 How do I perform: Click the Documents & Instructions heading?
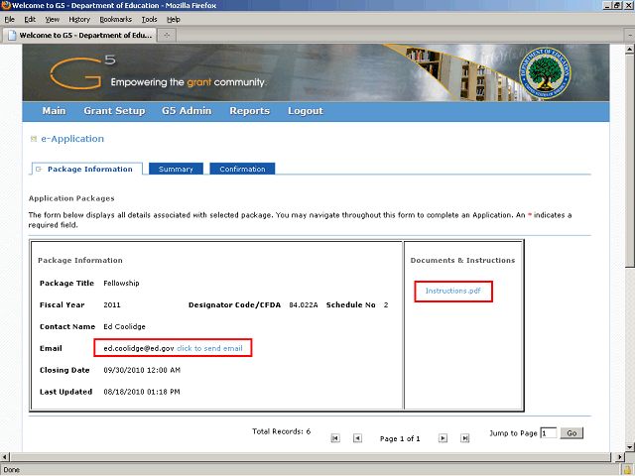click(462, 260)
